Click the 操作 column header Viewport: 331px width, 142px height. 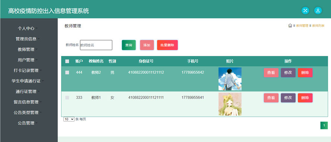click(x=288, y=61)
